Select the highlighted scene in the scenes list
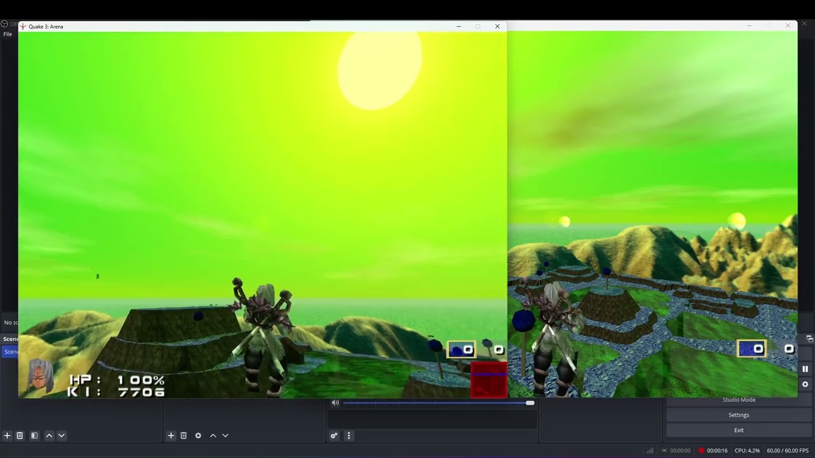This screenshot has height=458, width=815. pyautogui.click(x=11, y=352)
